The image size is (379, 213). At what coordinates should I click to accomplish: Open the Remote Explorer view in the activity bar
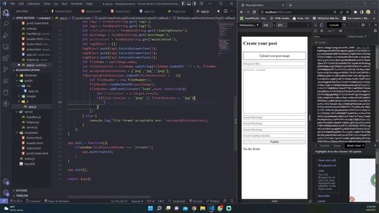coord(5,47)
